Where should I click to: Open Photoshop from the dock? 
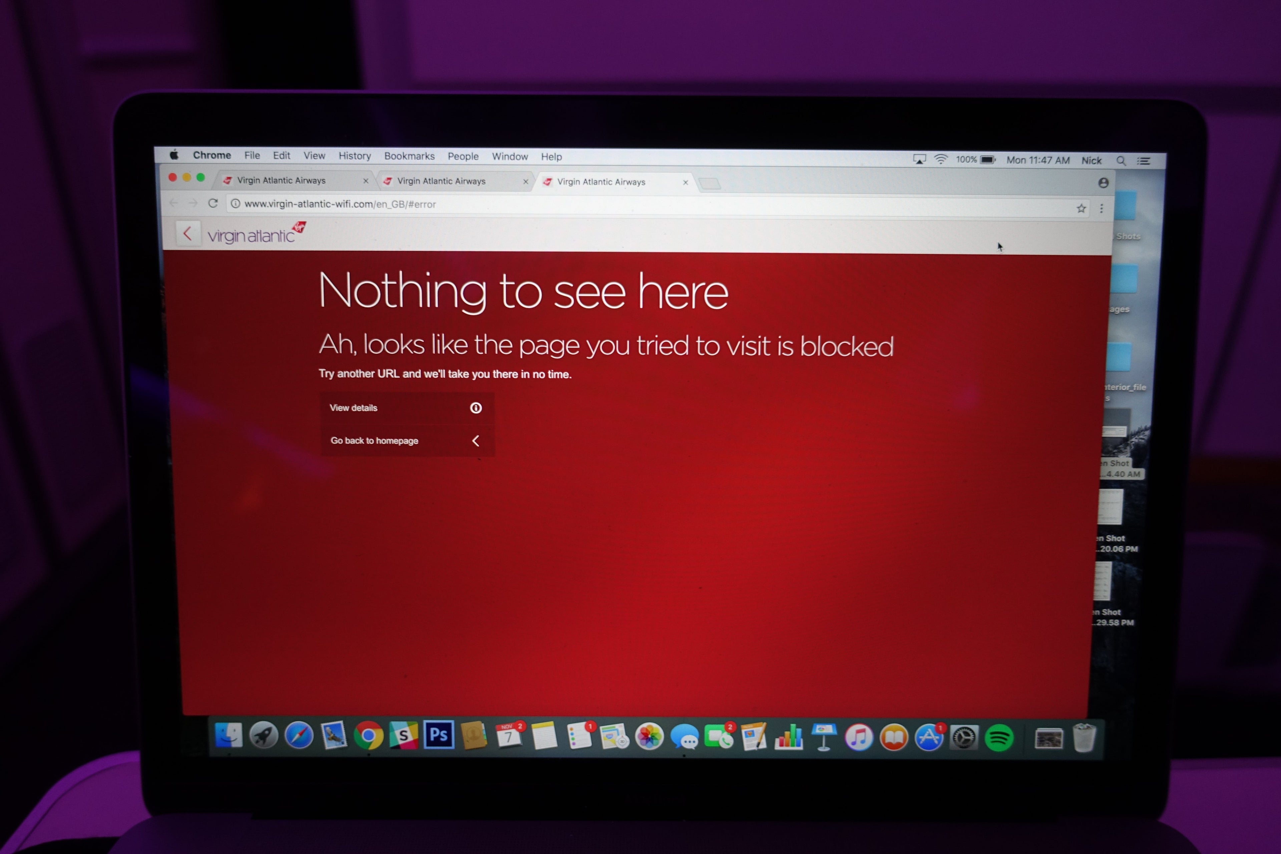(x=438, y=735)
